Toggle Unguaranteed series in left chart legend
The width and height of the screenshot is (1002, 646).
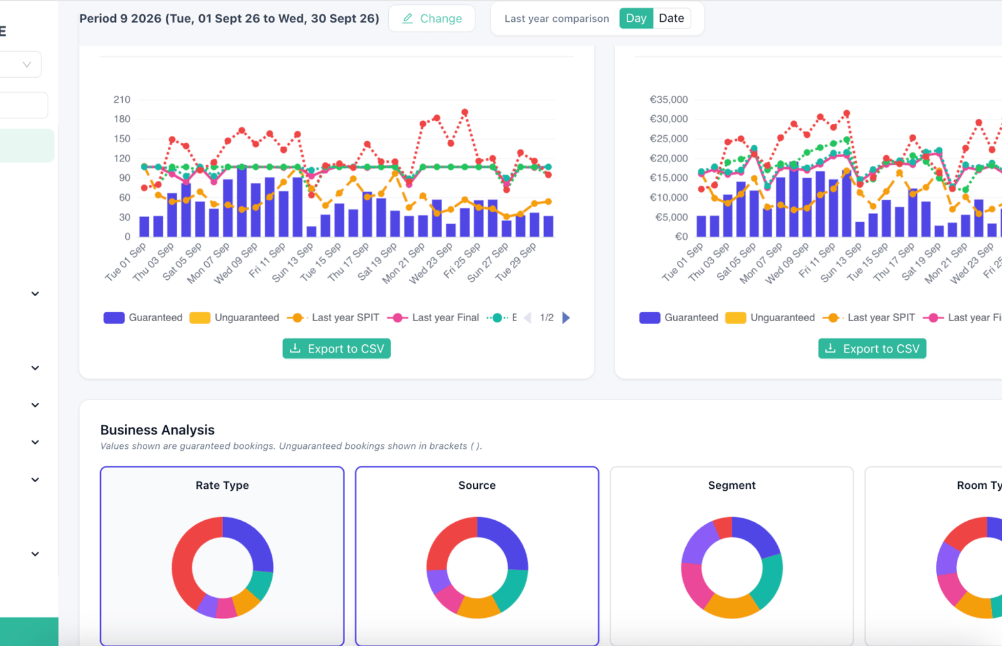234,318
